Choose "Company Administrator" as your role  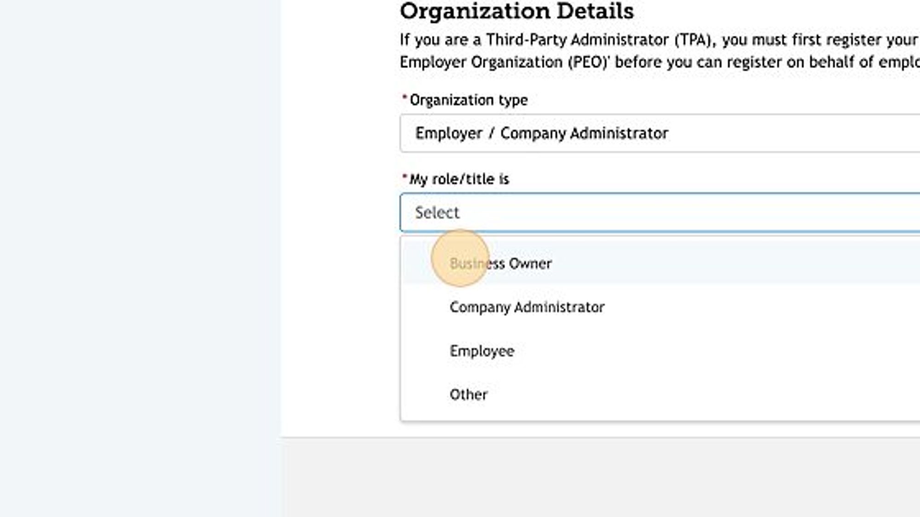527,307
